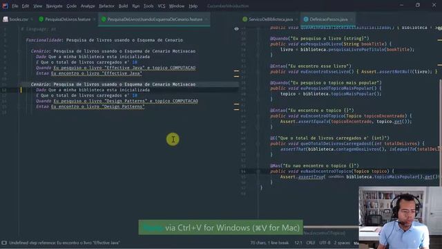This screenshot has width=442, height=249.
Task: Click the step Quando Eu pesquiso "Design Patterns"
Action: pyautogui.click(x=117, y=101)
